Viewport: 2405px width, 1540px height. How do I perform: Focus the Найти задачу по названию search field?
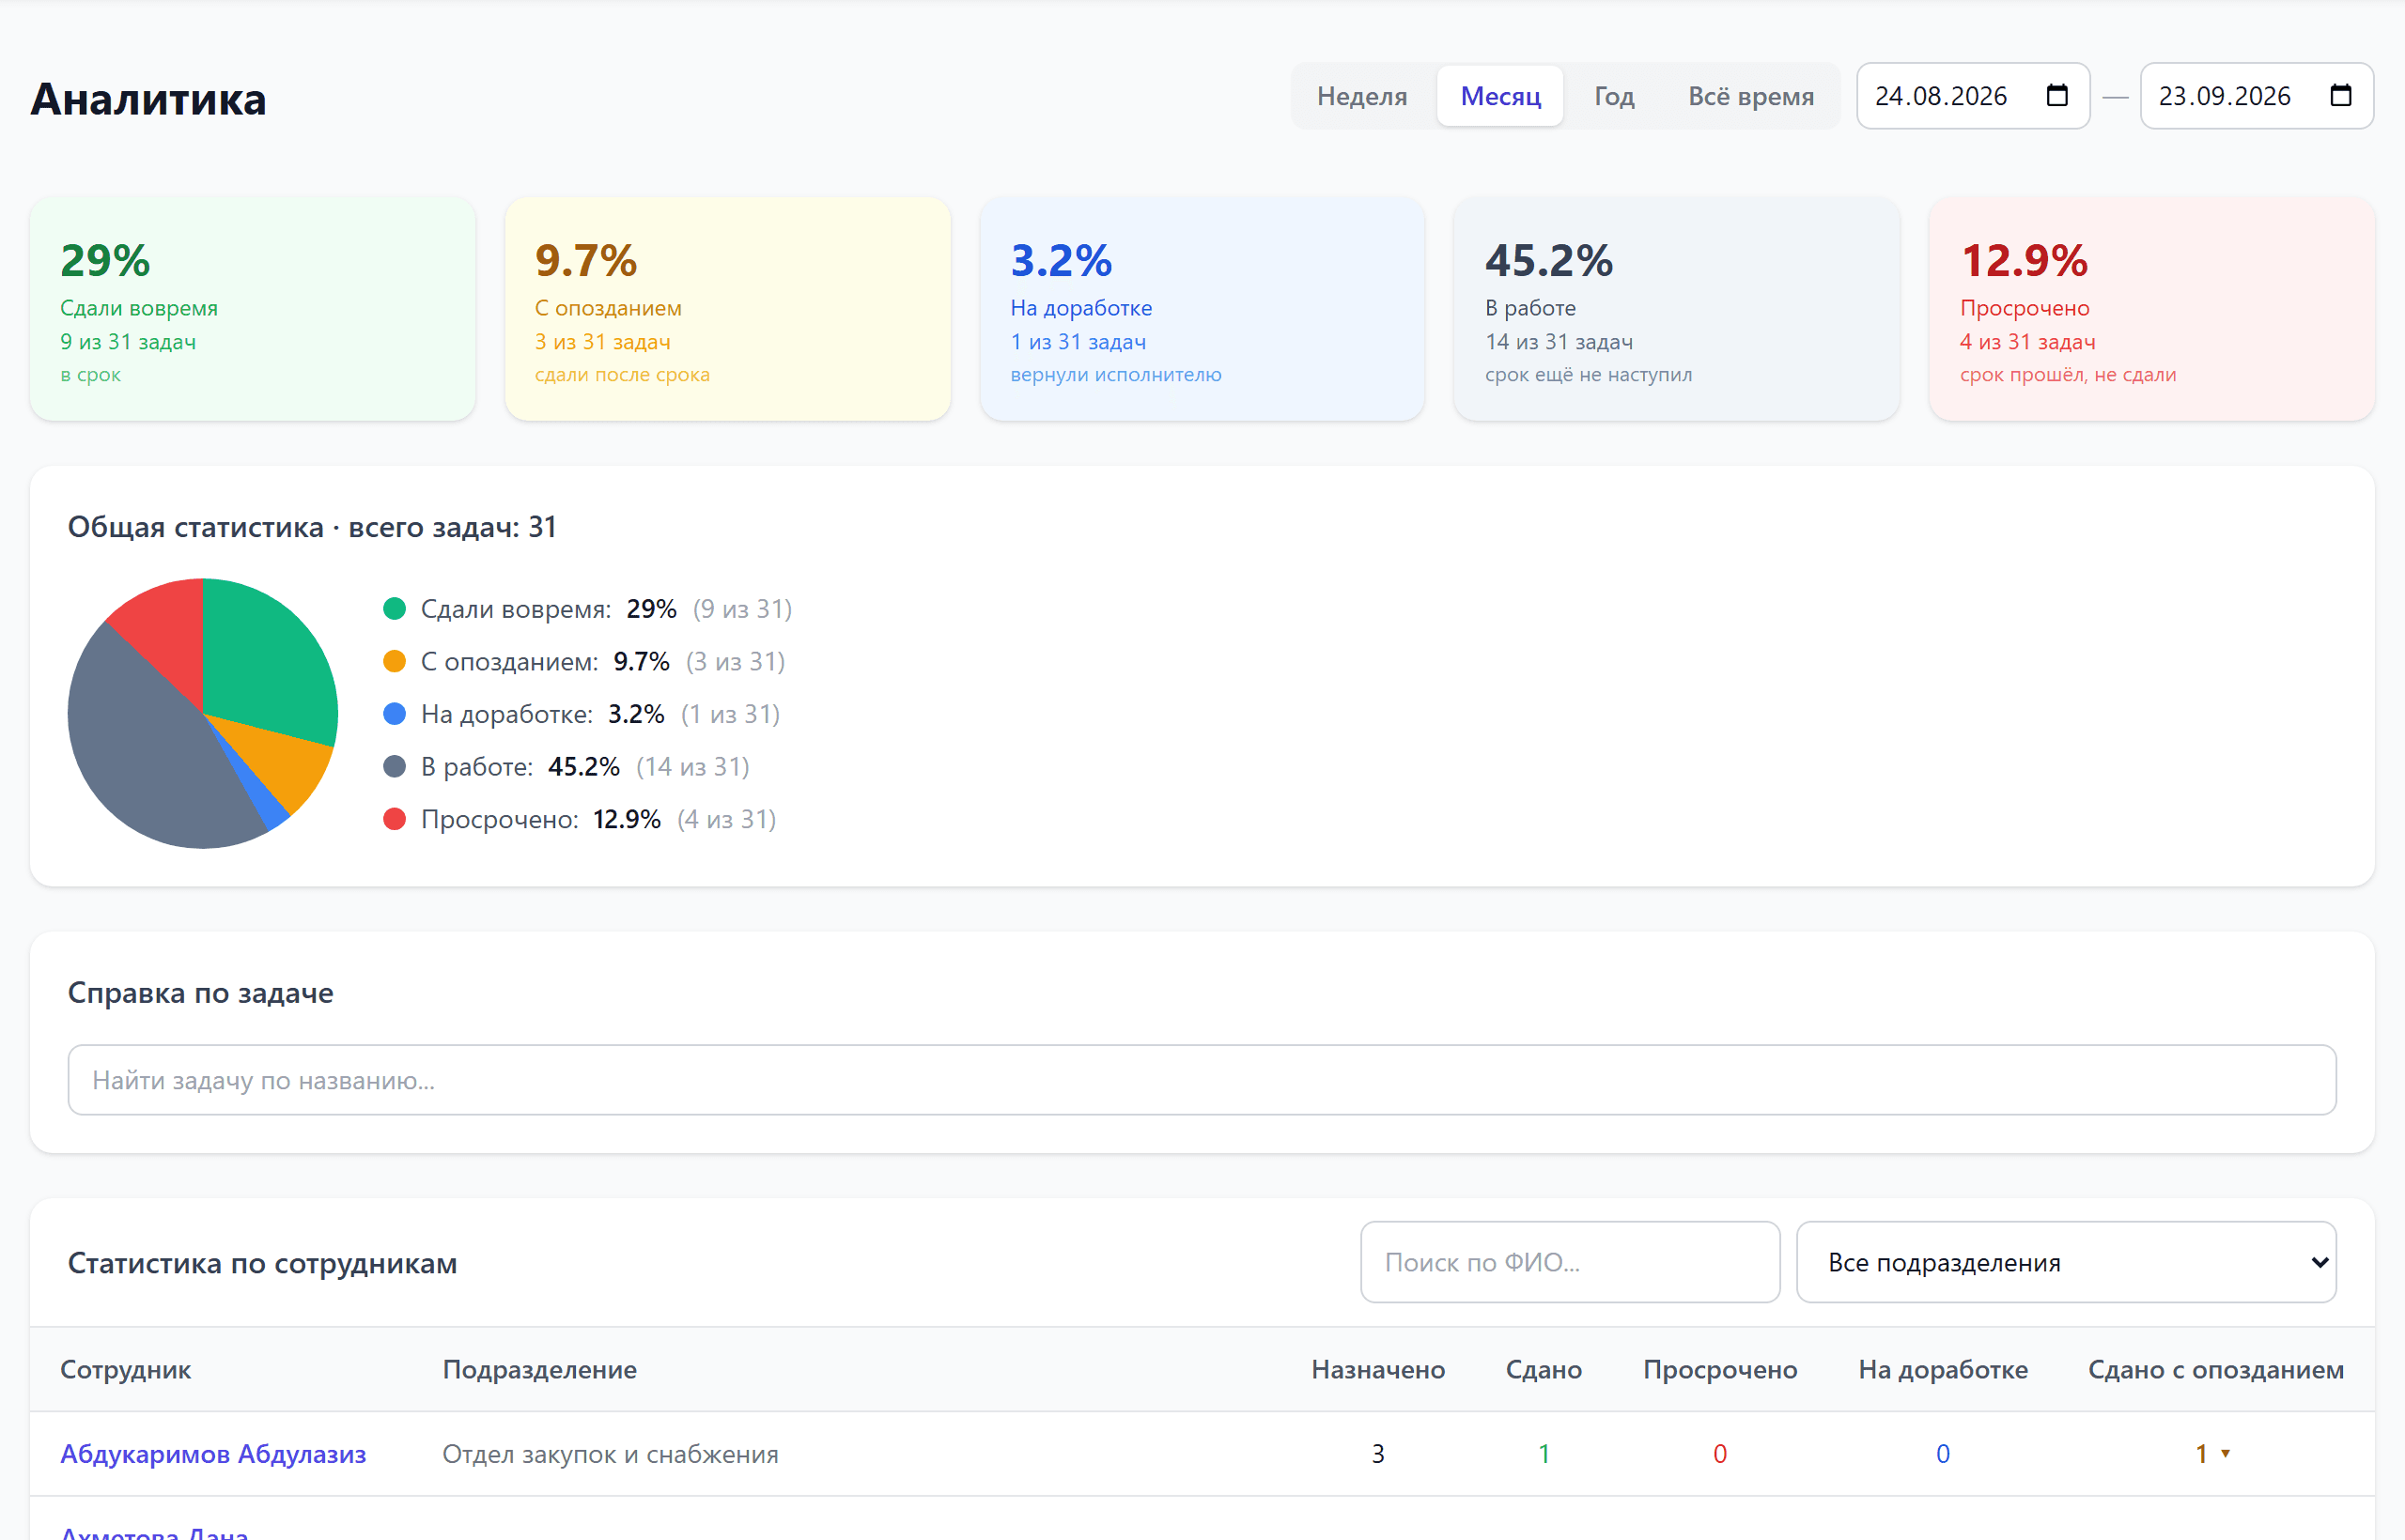point(1202,1080)
